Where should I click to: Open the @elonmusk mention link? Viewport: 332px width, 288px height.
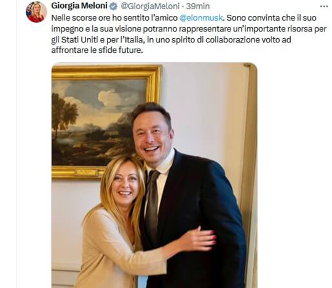coord(201,18)
